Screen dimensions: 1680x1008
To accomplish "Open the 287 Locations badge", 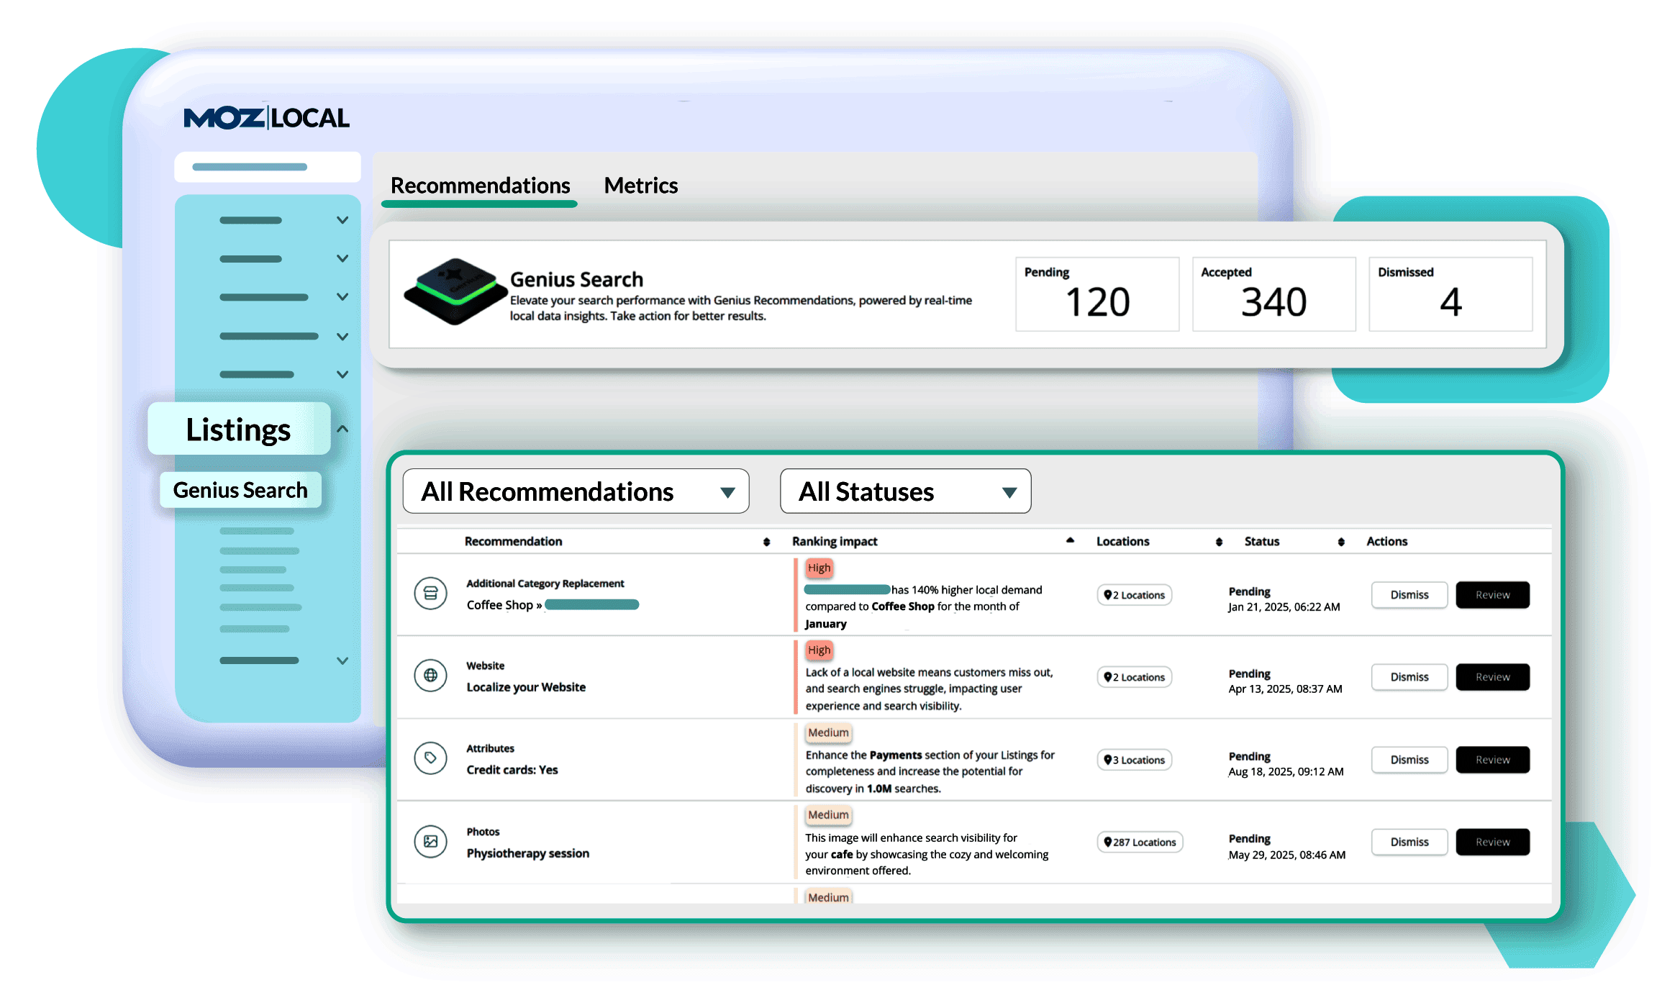I will pos(1140,842).
